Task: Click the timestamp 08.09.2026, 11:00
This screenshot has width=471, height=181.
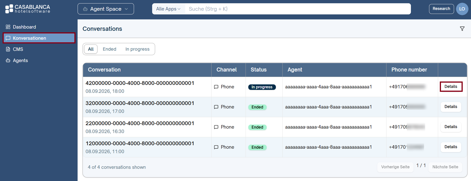Action: click(x=105, y=151)
